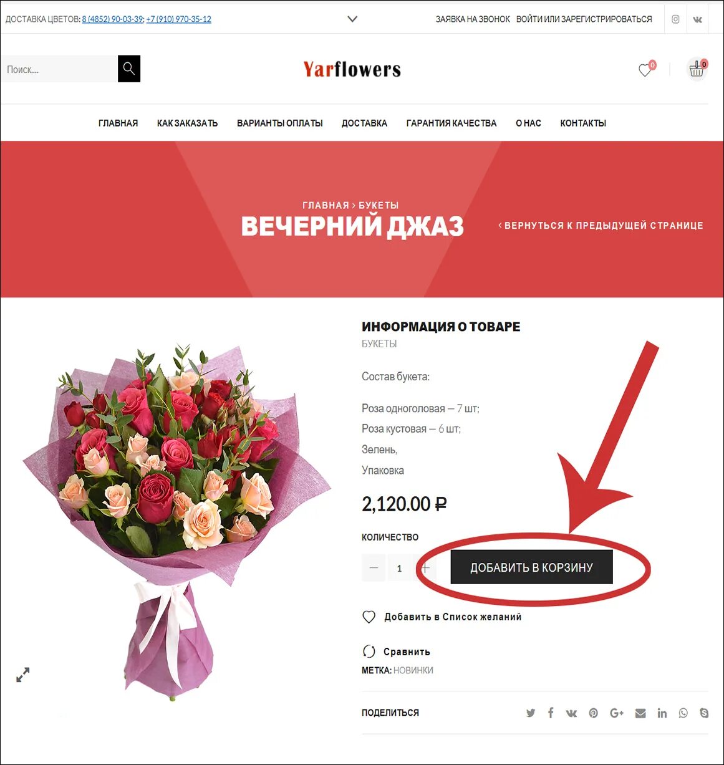The width and height of the screenshot is (724, 765).
Task: Focus the Поиск search input field
Action: click(x=59, y=69)
